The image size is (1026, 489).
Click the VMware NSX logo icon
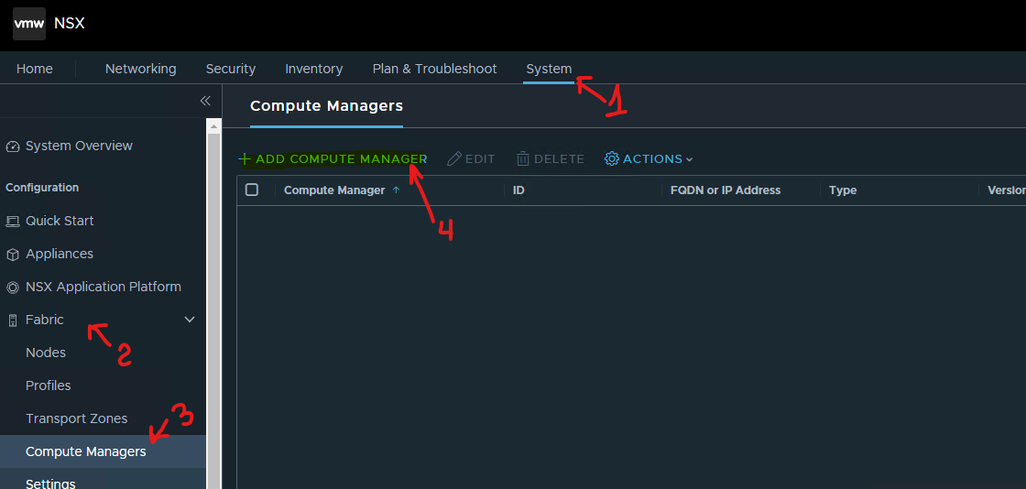tap(29, 24)
